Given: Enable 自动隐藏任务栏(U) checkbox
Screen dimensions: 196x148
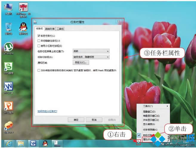Looking at the screenshot, I should [x=39, y=41].
